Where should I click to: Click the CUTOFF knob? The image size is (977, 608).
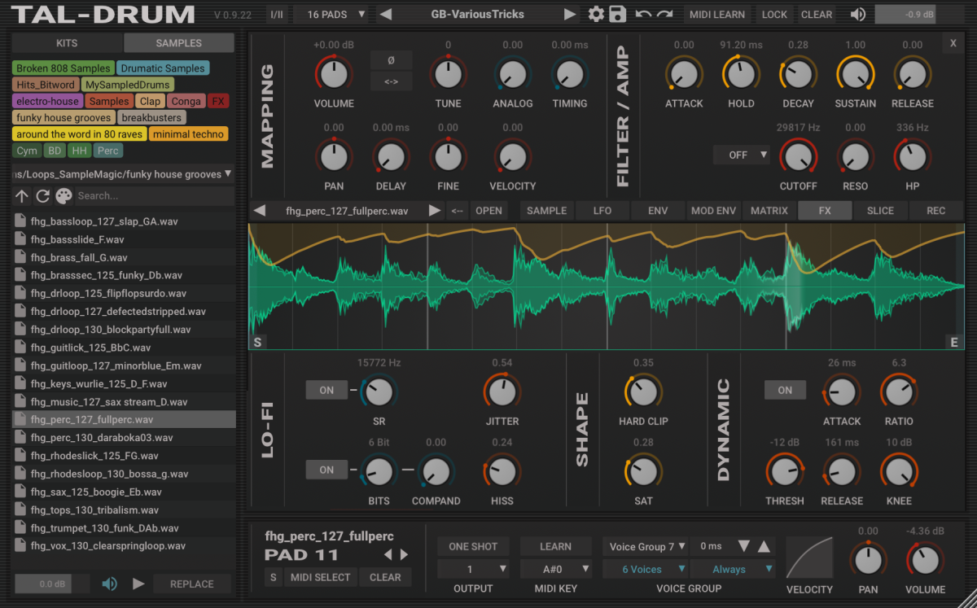tap(798, 155)
